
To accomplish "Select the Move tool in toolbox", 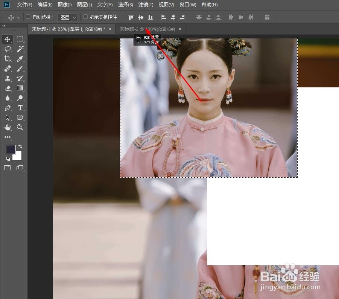I will tap(8, 39).
